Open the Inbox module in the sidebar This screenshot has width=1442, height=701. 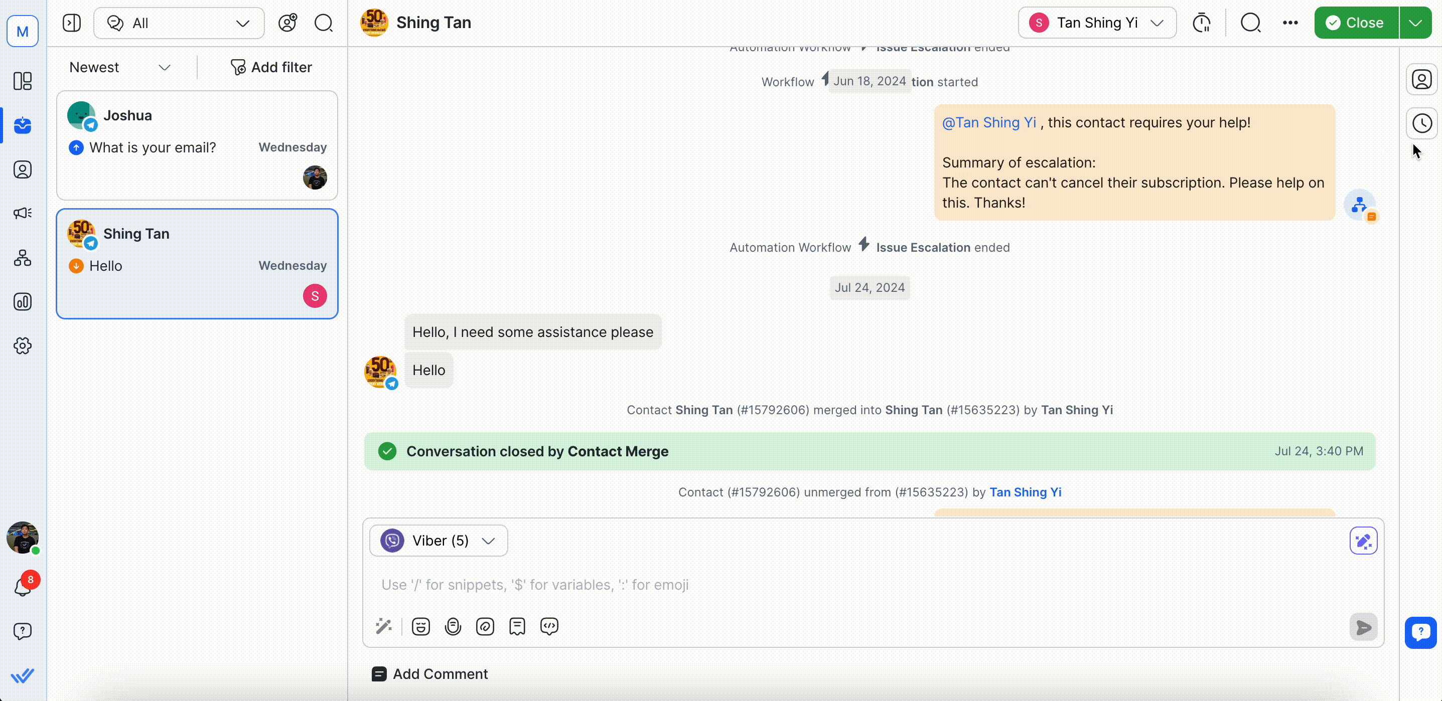coord(23,126)
